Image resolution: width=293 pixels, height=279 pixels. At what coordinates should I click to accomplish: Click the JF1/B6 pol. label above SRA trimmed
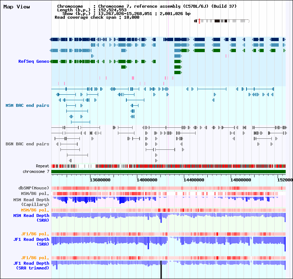pos(35,258)
